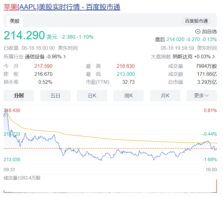Expand the 纳斯达克 index chevron
223x197 pixels.
(x=213, y=57)
